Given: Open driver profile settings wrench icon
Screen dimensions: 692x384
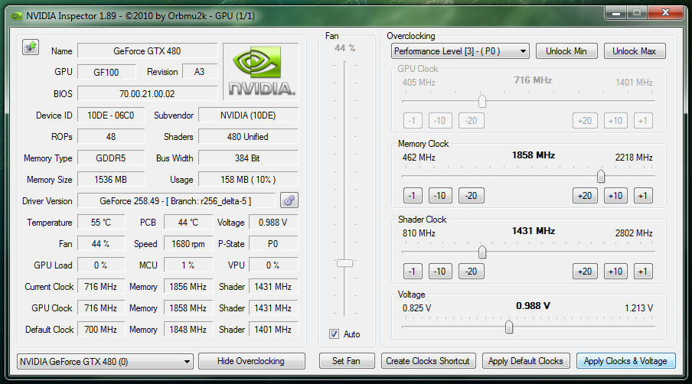Looking at the screenshot, I should [289, 200].
